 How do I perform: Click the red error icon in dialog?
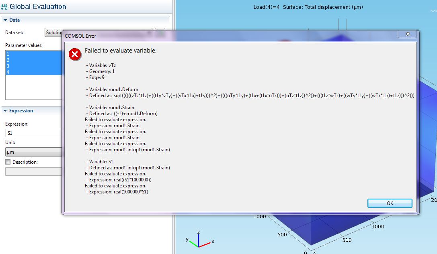click(x=75, y=54)
